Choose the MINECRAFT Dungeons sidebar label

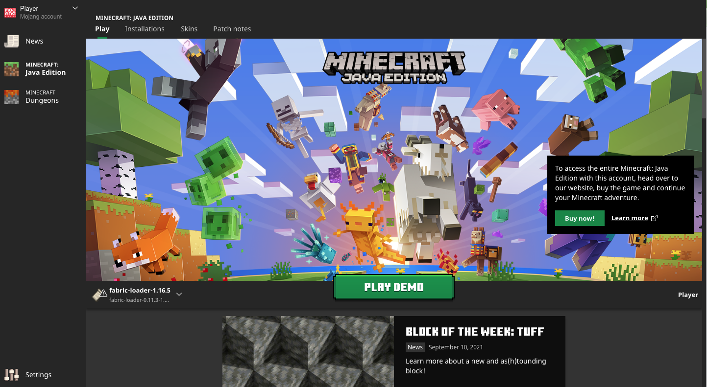42,97
